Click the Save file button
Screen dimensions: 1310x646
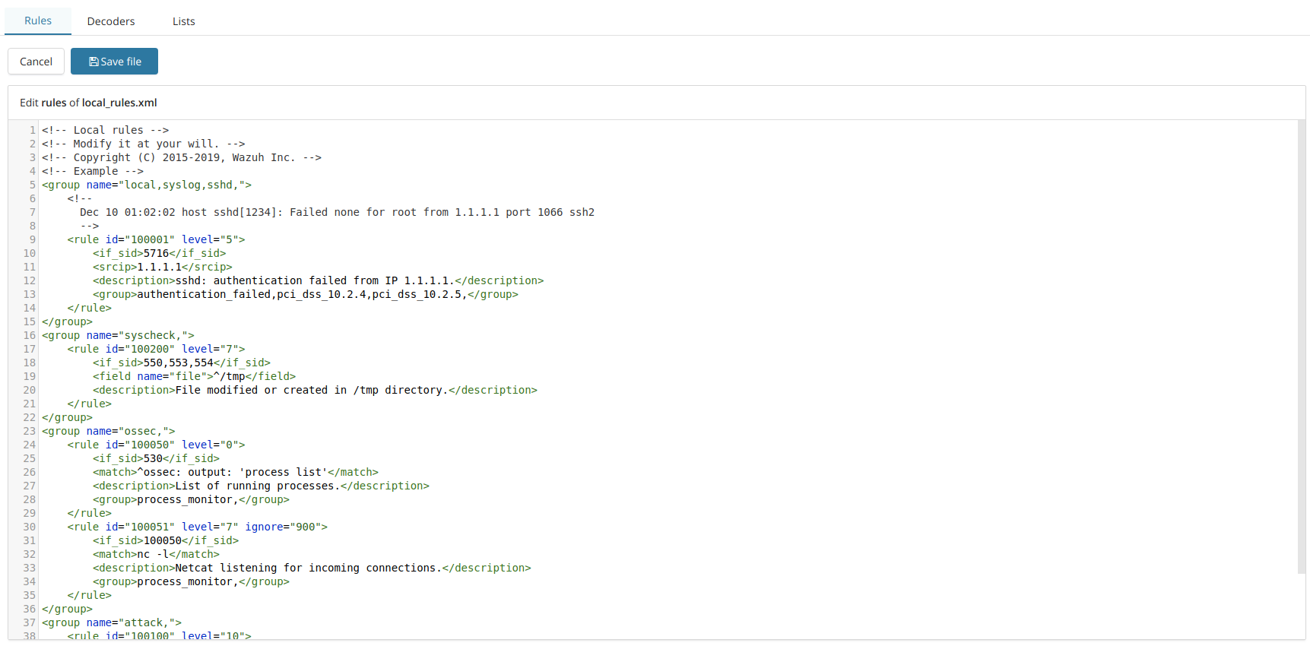[x=114, y=62]
